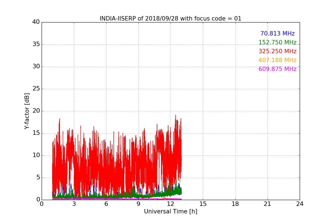Pick the 10 tick on Y-factor axis
The width and height of the screenshot is (333, 222).
click(36, 155)
